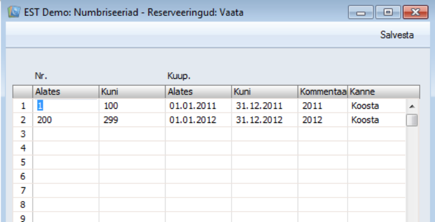The height and width of the screenshot is (222, 435).
Task: Select row number 6
Action: click(x=23, y=176)
